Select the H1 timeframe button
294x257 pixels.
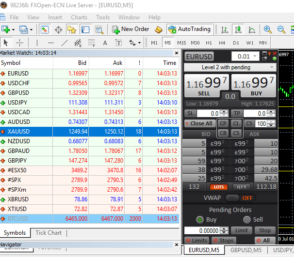point(209,43)
